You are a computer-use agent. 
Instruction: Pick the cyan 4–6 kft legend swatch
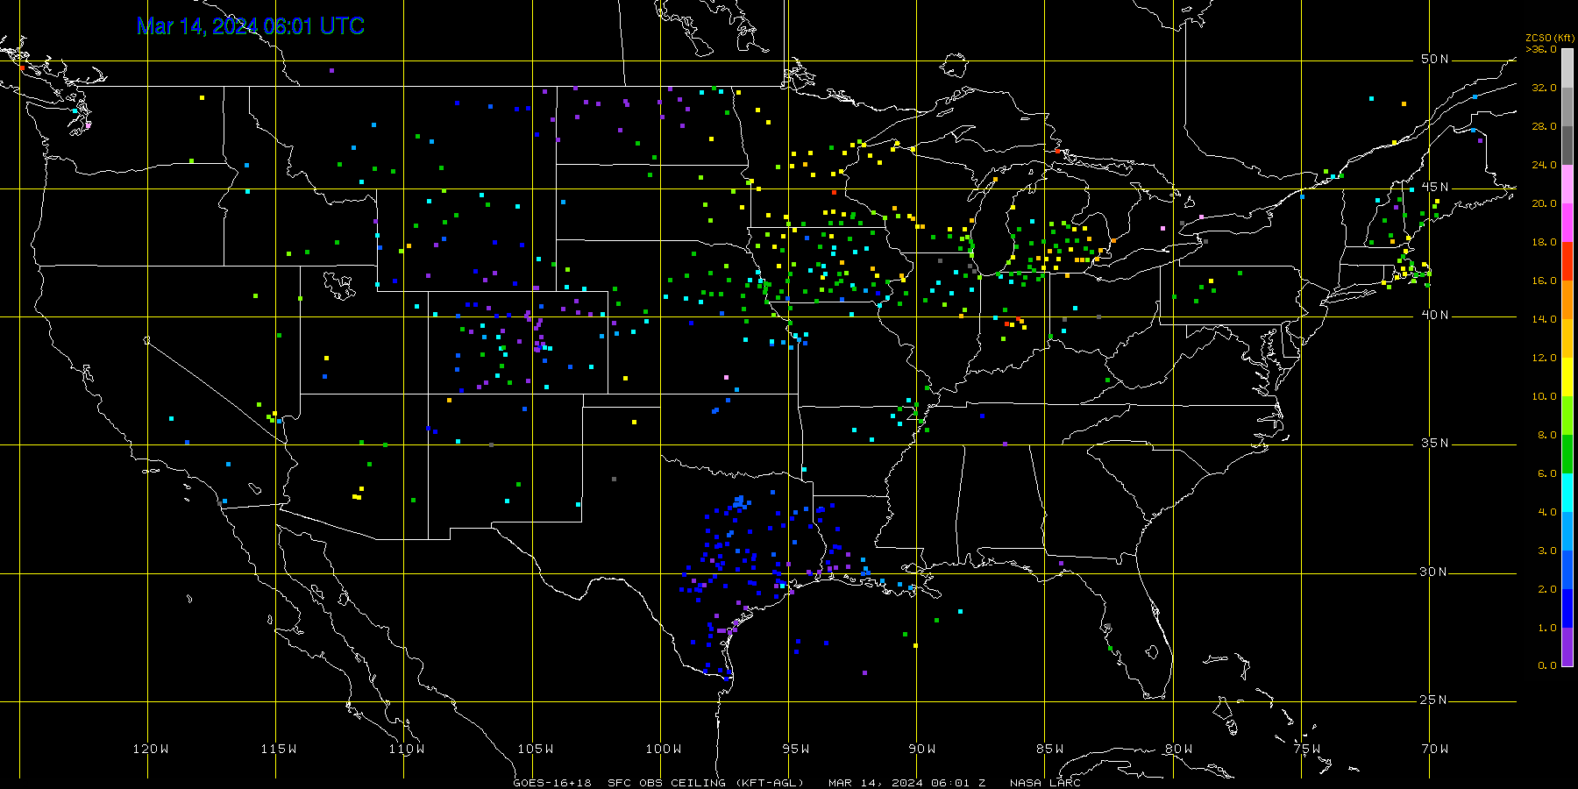pos(1567,493)
